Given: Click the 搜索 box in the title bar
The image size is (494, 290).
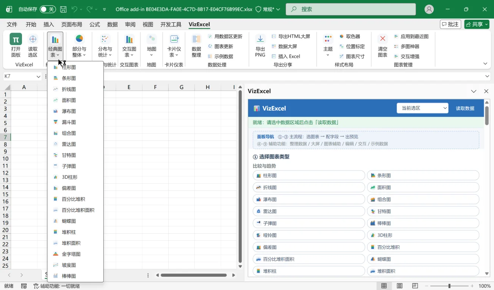Looking at the screenshot, I should (350, 9).
